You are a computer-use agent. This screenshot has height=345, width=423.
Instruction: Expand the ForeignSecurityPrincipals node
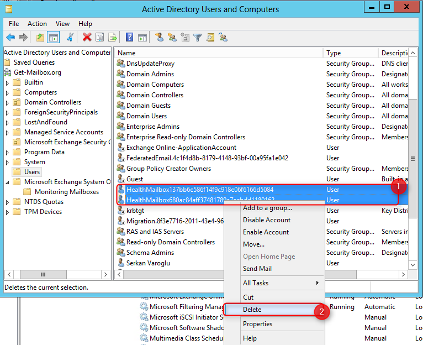(8, 113)
